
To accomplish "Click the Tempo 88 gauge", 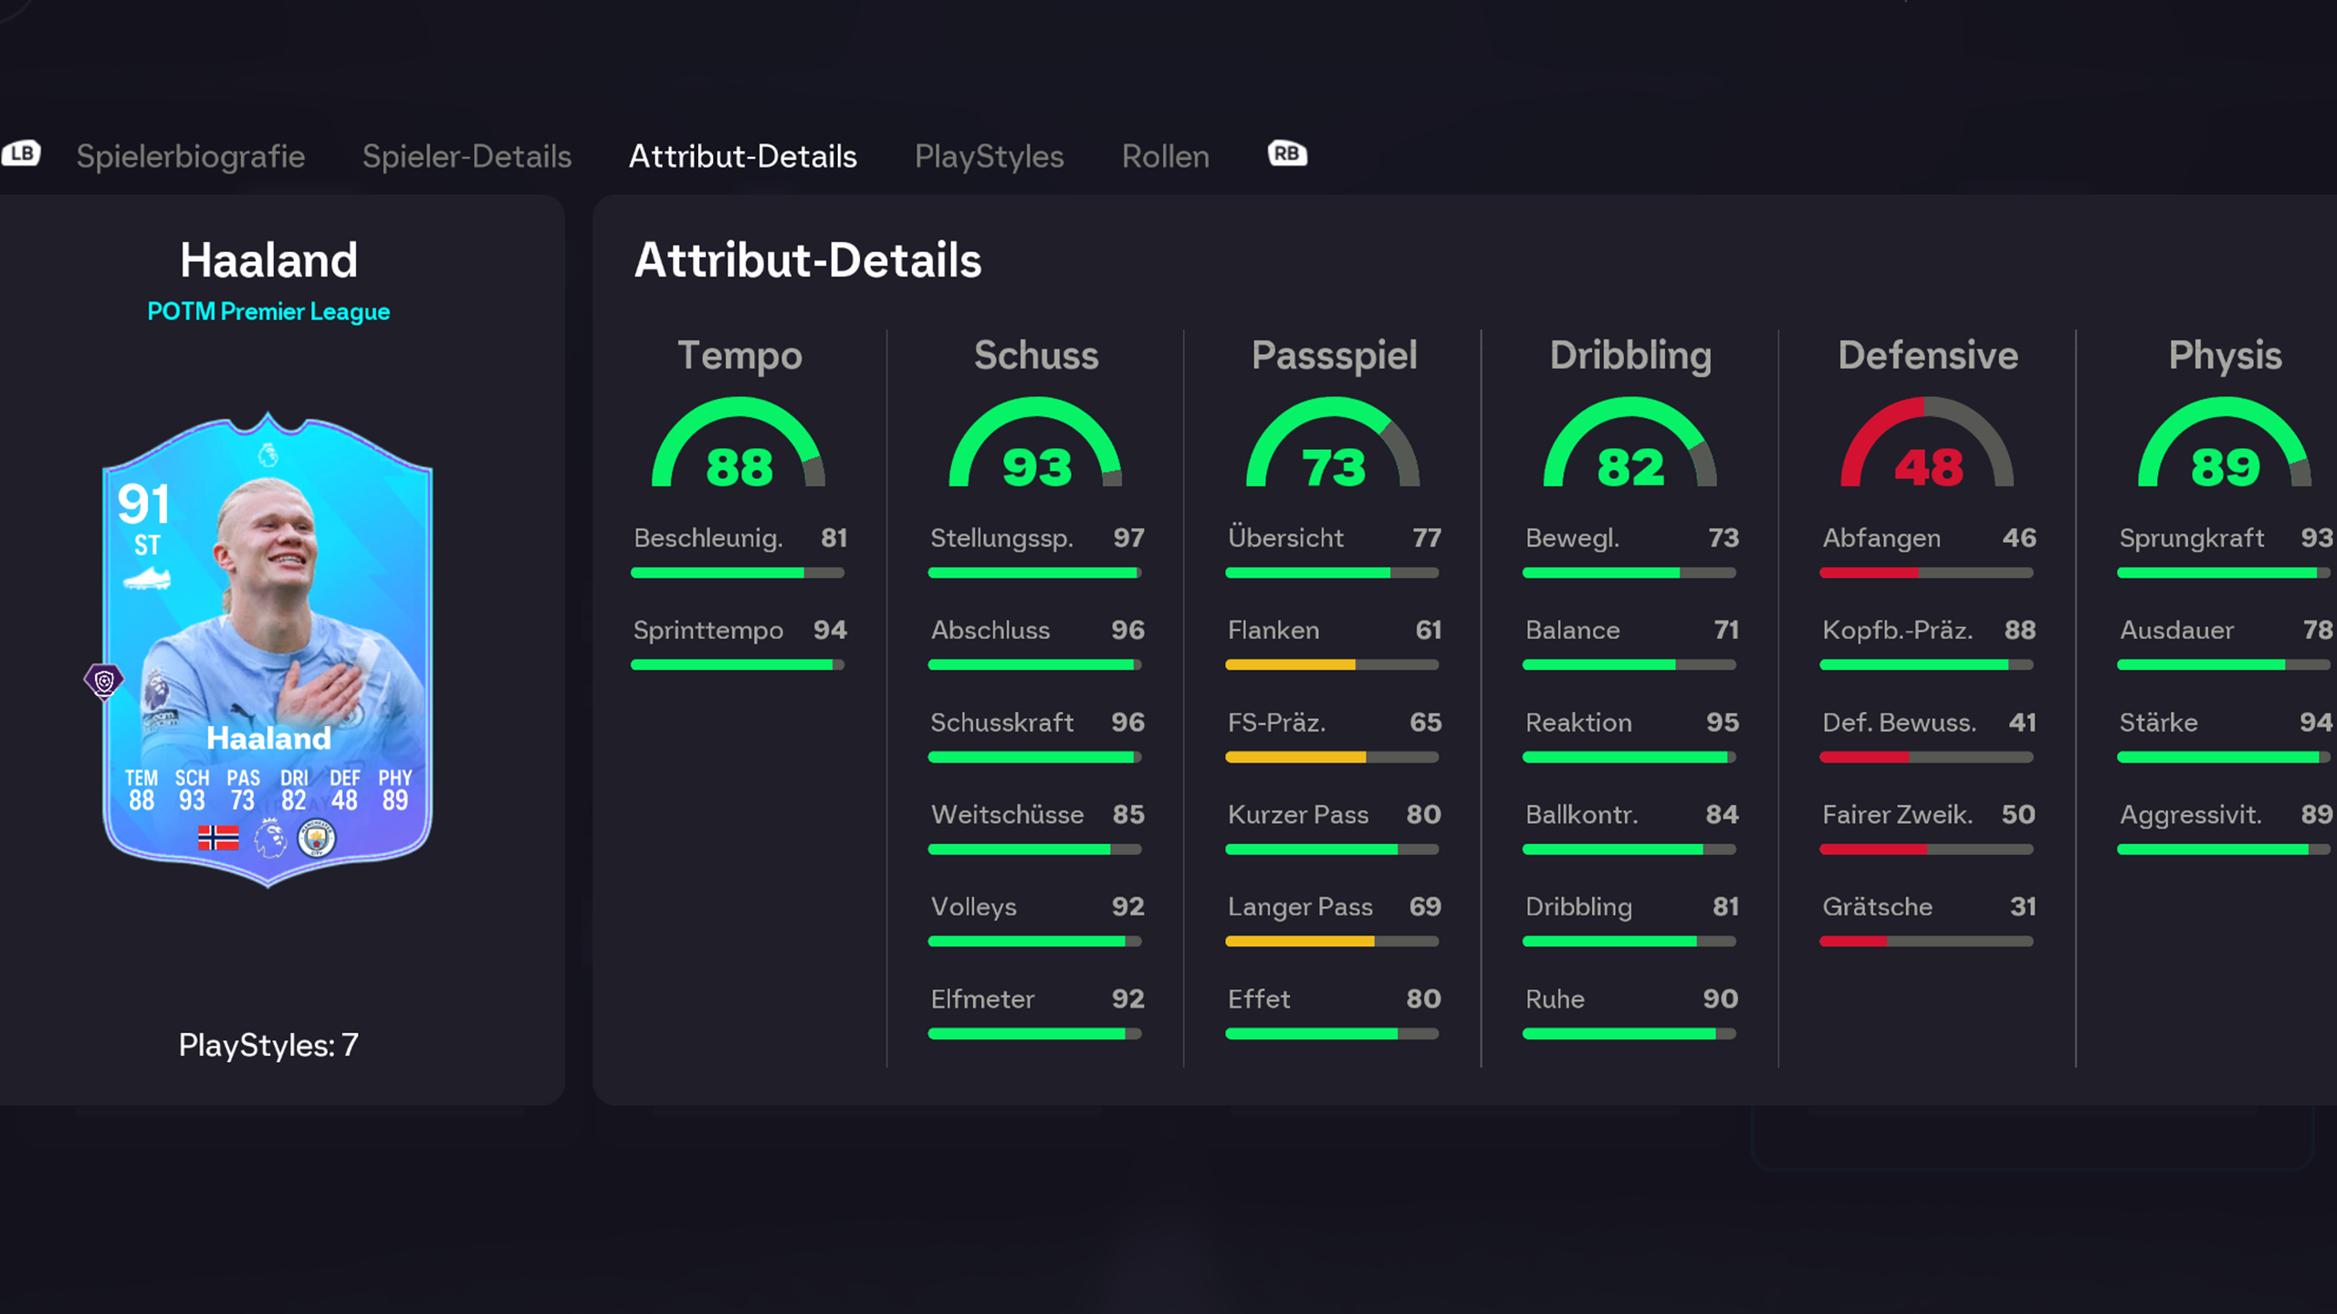I will point(739,447).
